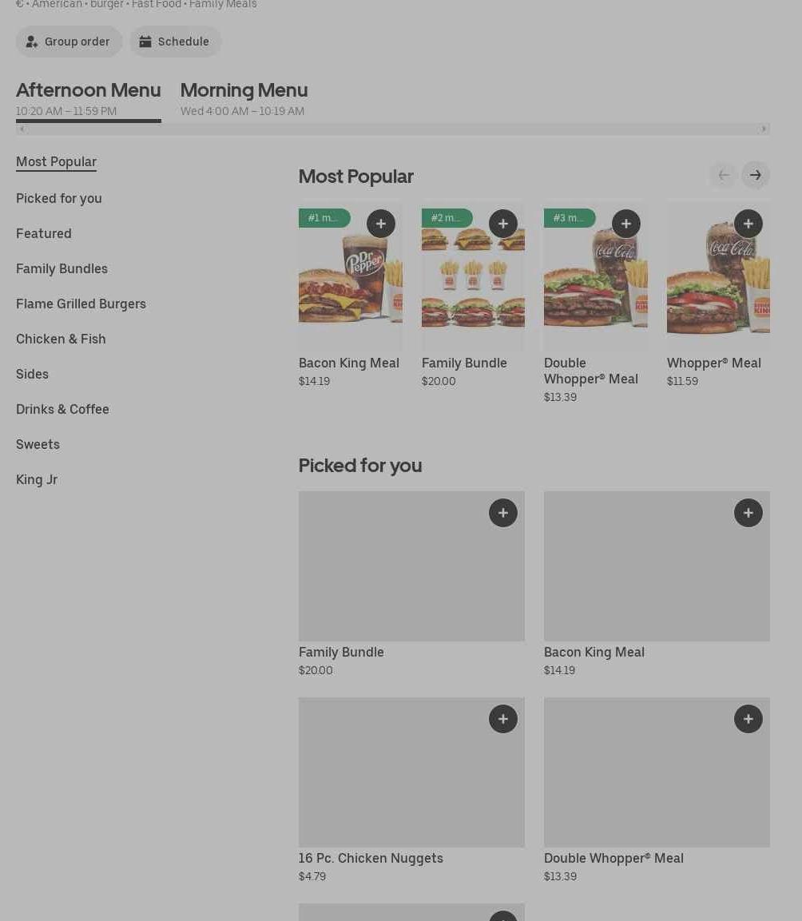Add Picked for you Double Whopper Meal

coord(748,719)
